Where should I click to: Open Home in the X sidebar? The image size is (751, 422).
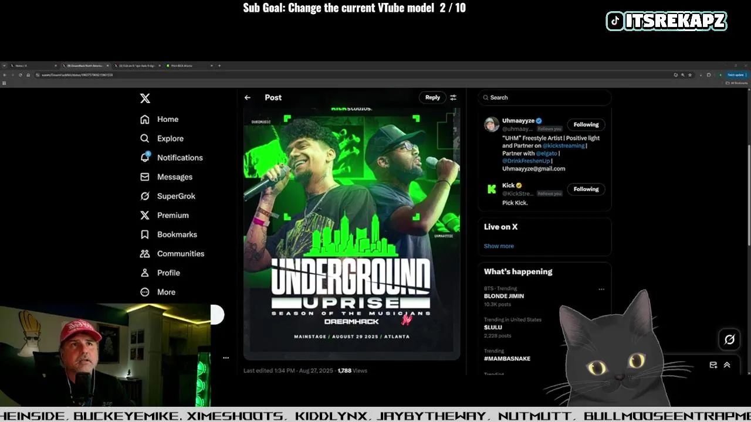pyautogui.click(x=159, y=119)
